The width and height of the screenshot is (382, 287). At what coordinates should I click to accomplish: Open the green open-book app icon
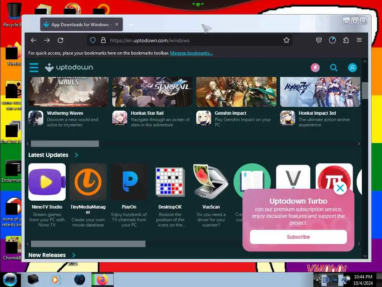coord(252,176)
